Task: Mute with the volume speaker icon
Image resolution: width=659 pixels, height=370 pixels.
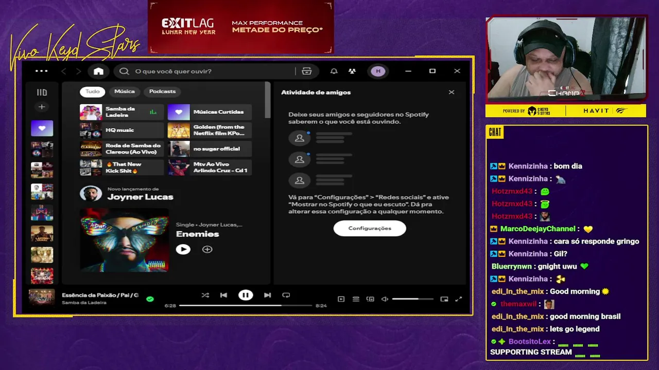Action: (x=385, y=299)
